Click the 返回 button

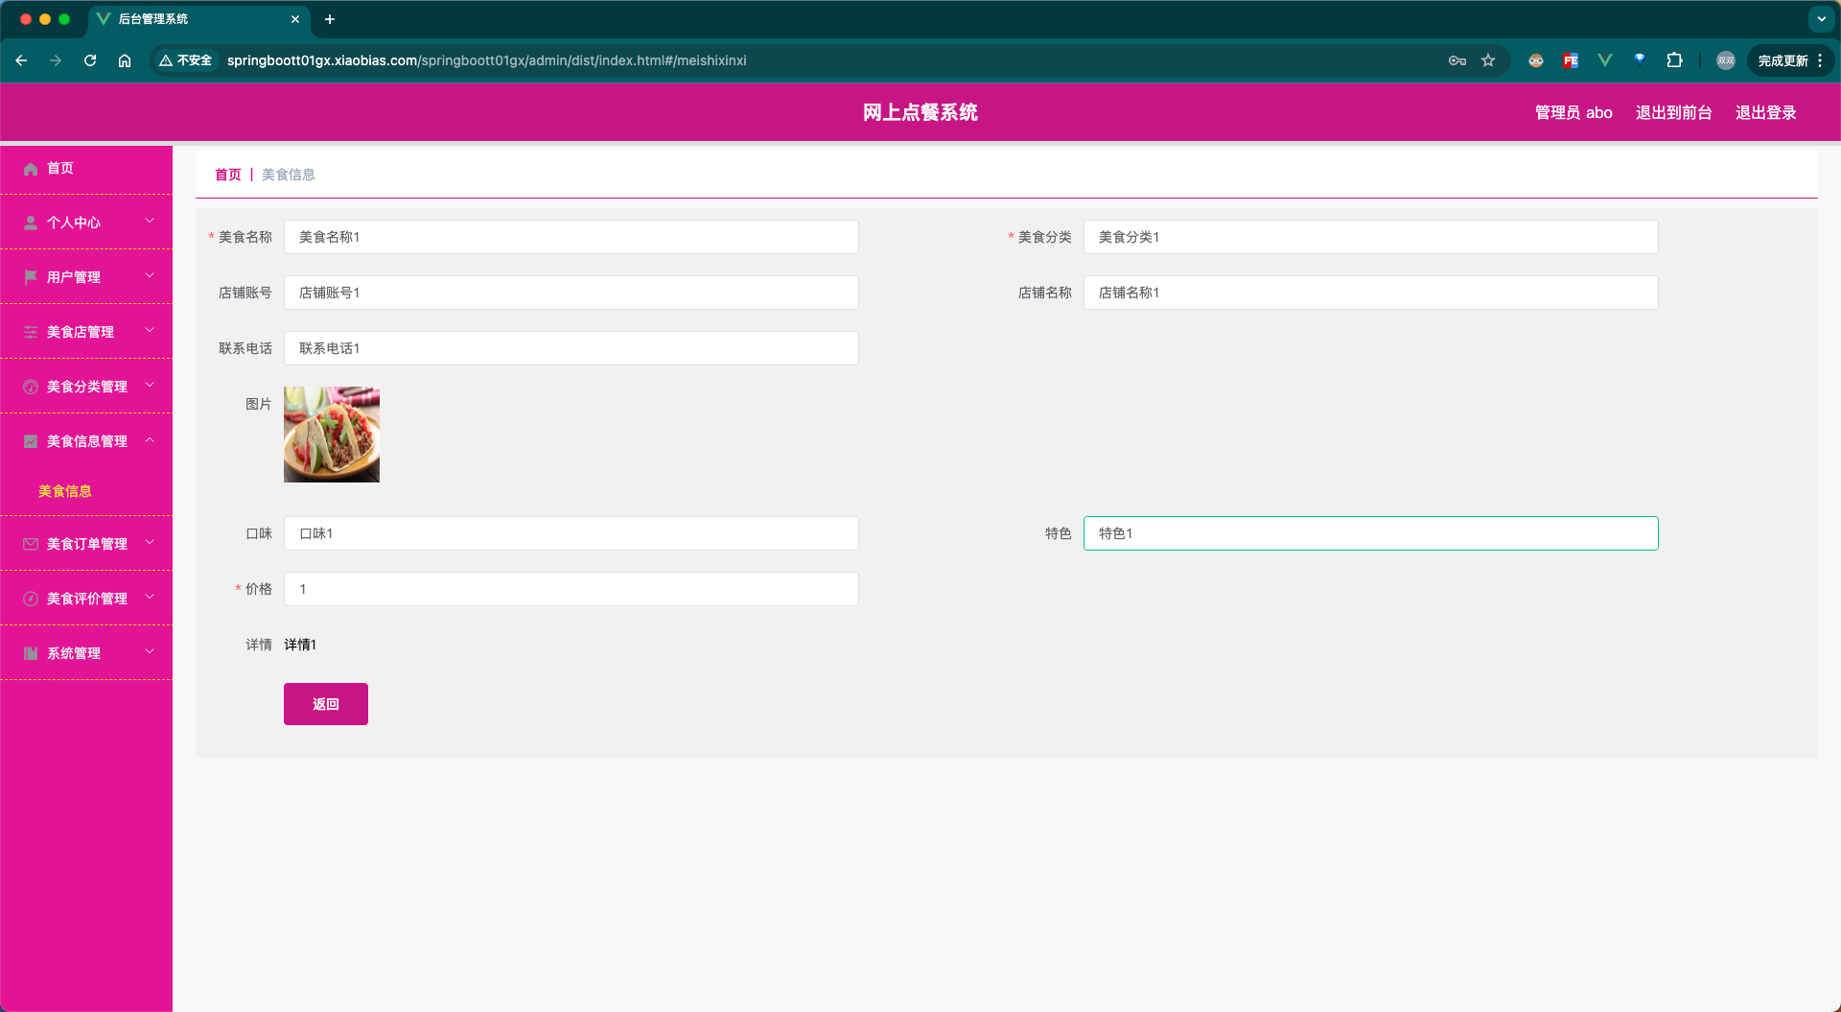[x=326, y=704]
